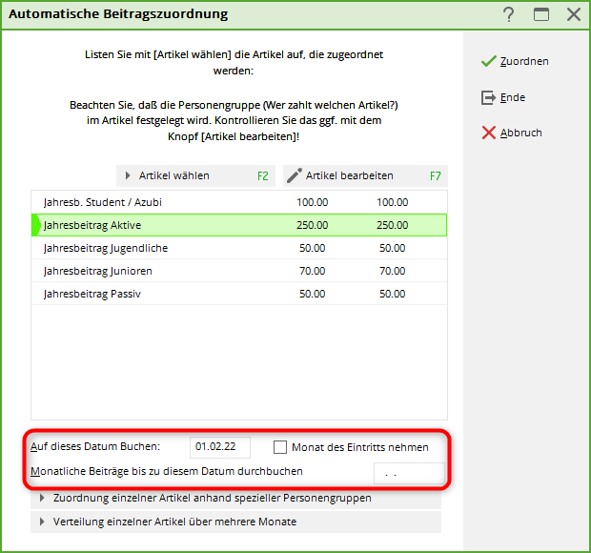Image resolution: width=591 pixels, height=553 pixels.
Task: Close the Automatische Beitragszuordnung dialog
Action: point(573,14)
